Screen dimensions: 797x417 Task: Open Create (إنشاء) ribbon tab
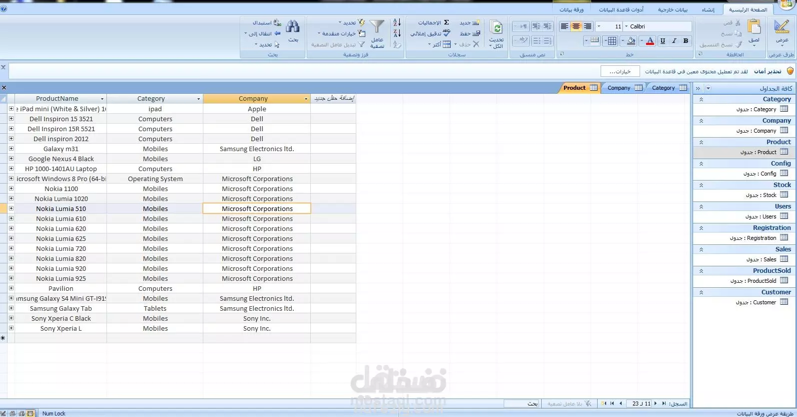tap(708, 9)
